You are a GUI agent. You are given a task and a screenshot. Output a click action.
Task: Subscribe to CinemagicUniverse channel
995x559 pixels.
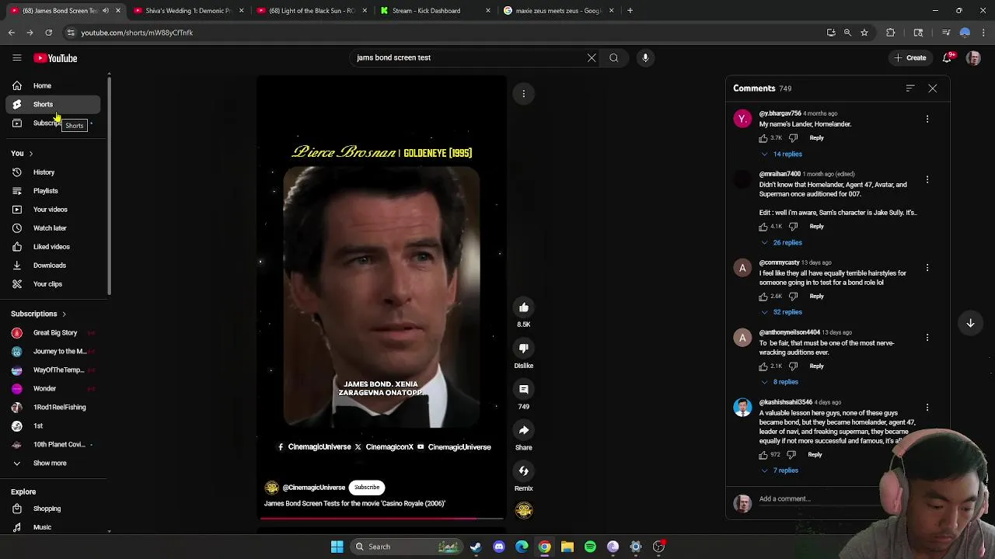coord(367,488)
